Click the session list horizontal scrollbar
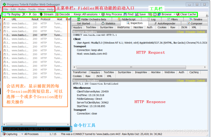The height and width of the screenshot is (137, 211). [x=22, y=124]
